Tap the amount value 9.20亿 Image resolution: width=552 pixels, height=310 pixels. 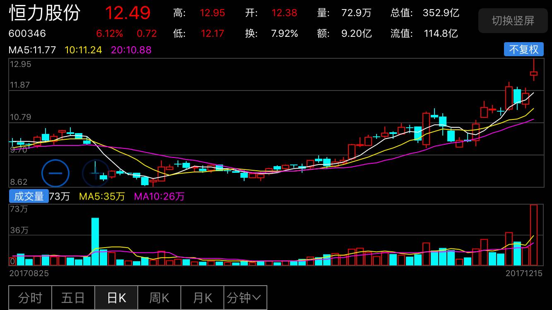tap(356, 33)
